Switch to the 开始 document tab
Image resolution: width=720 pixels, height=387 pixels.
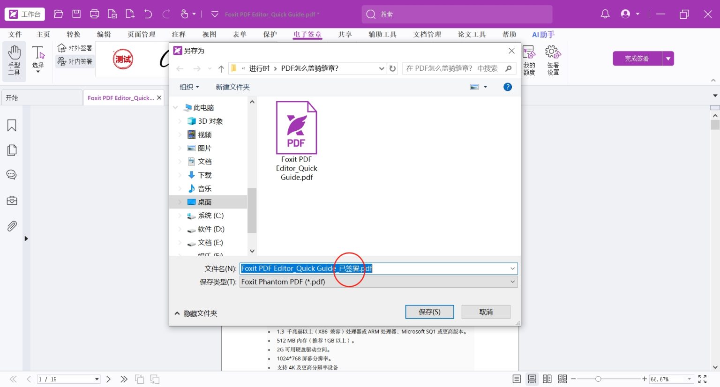tap(41, 97)
